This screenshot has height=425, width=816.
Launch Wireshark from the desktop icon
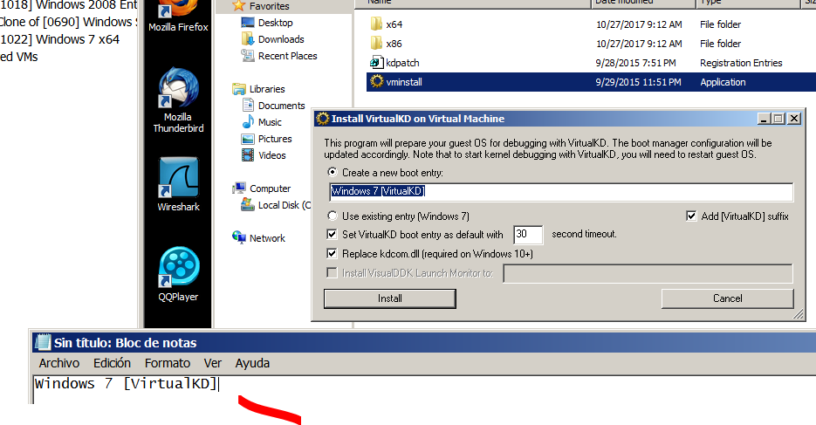click(x=177, y=181)
